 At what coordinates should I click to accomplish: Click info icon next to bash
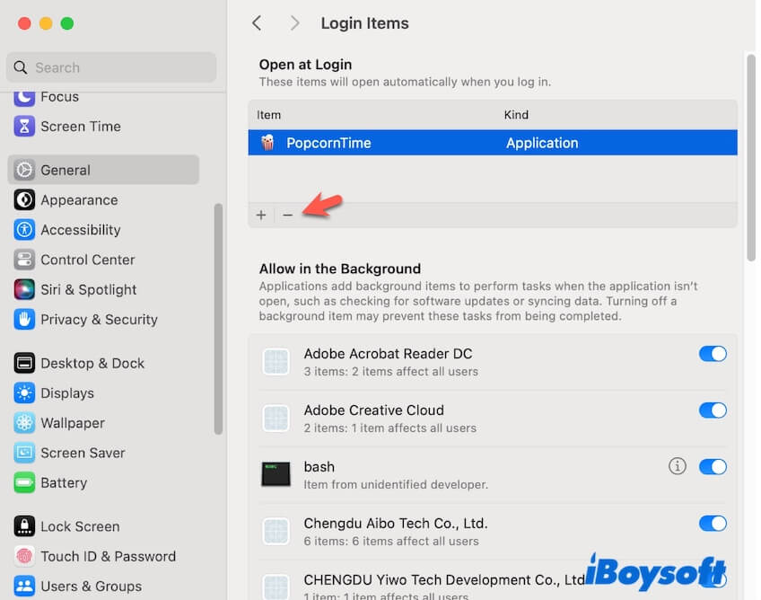pyautogui.click(x=678, y=466)
